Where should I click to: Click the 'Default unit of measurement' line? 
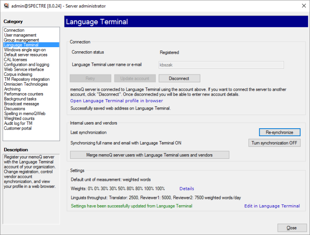[x=111, y=180]
